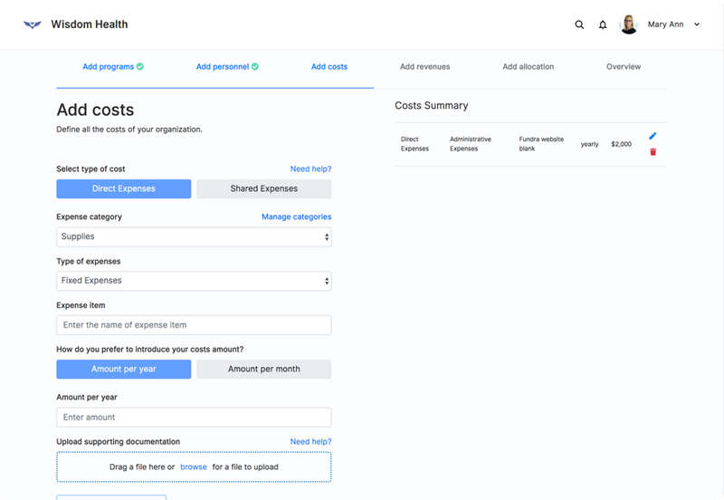Click browse to upload a file

[x=194, y=467]
